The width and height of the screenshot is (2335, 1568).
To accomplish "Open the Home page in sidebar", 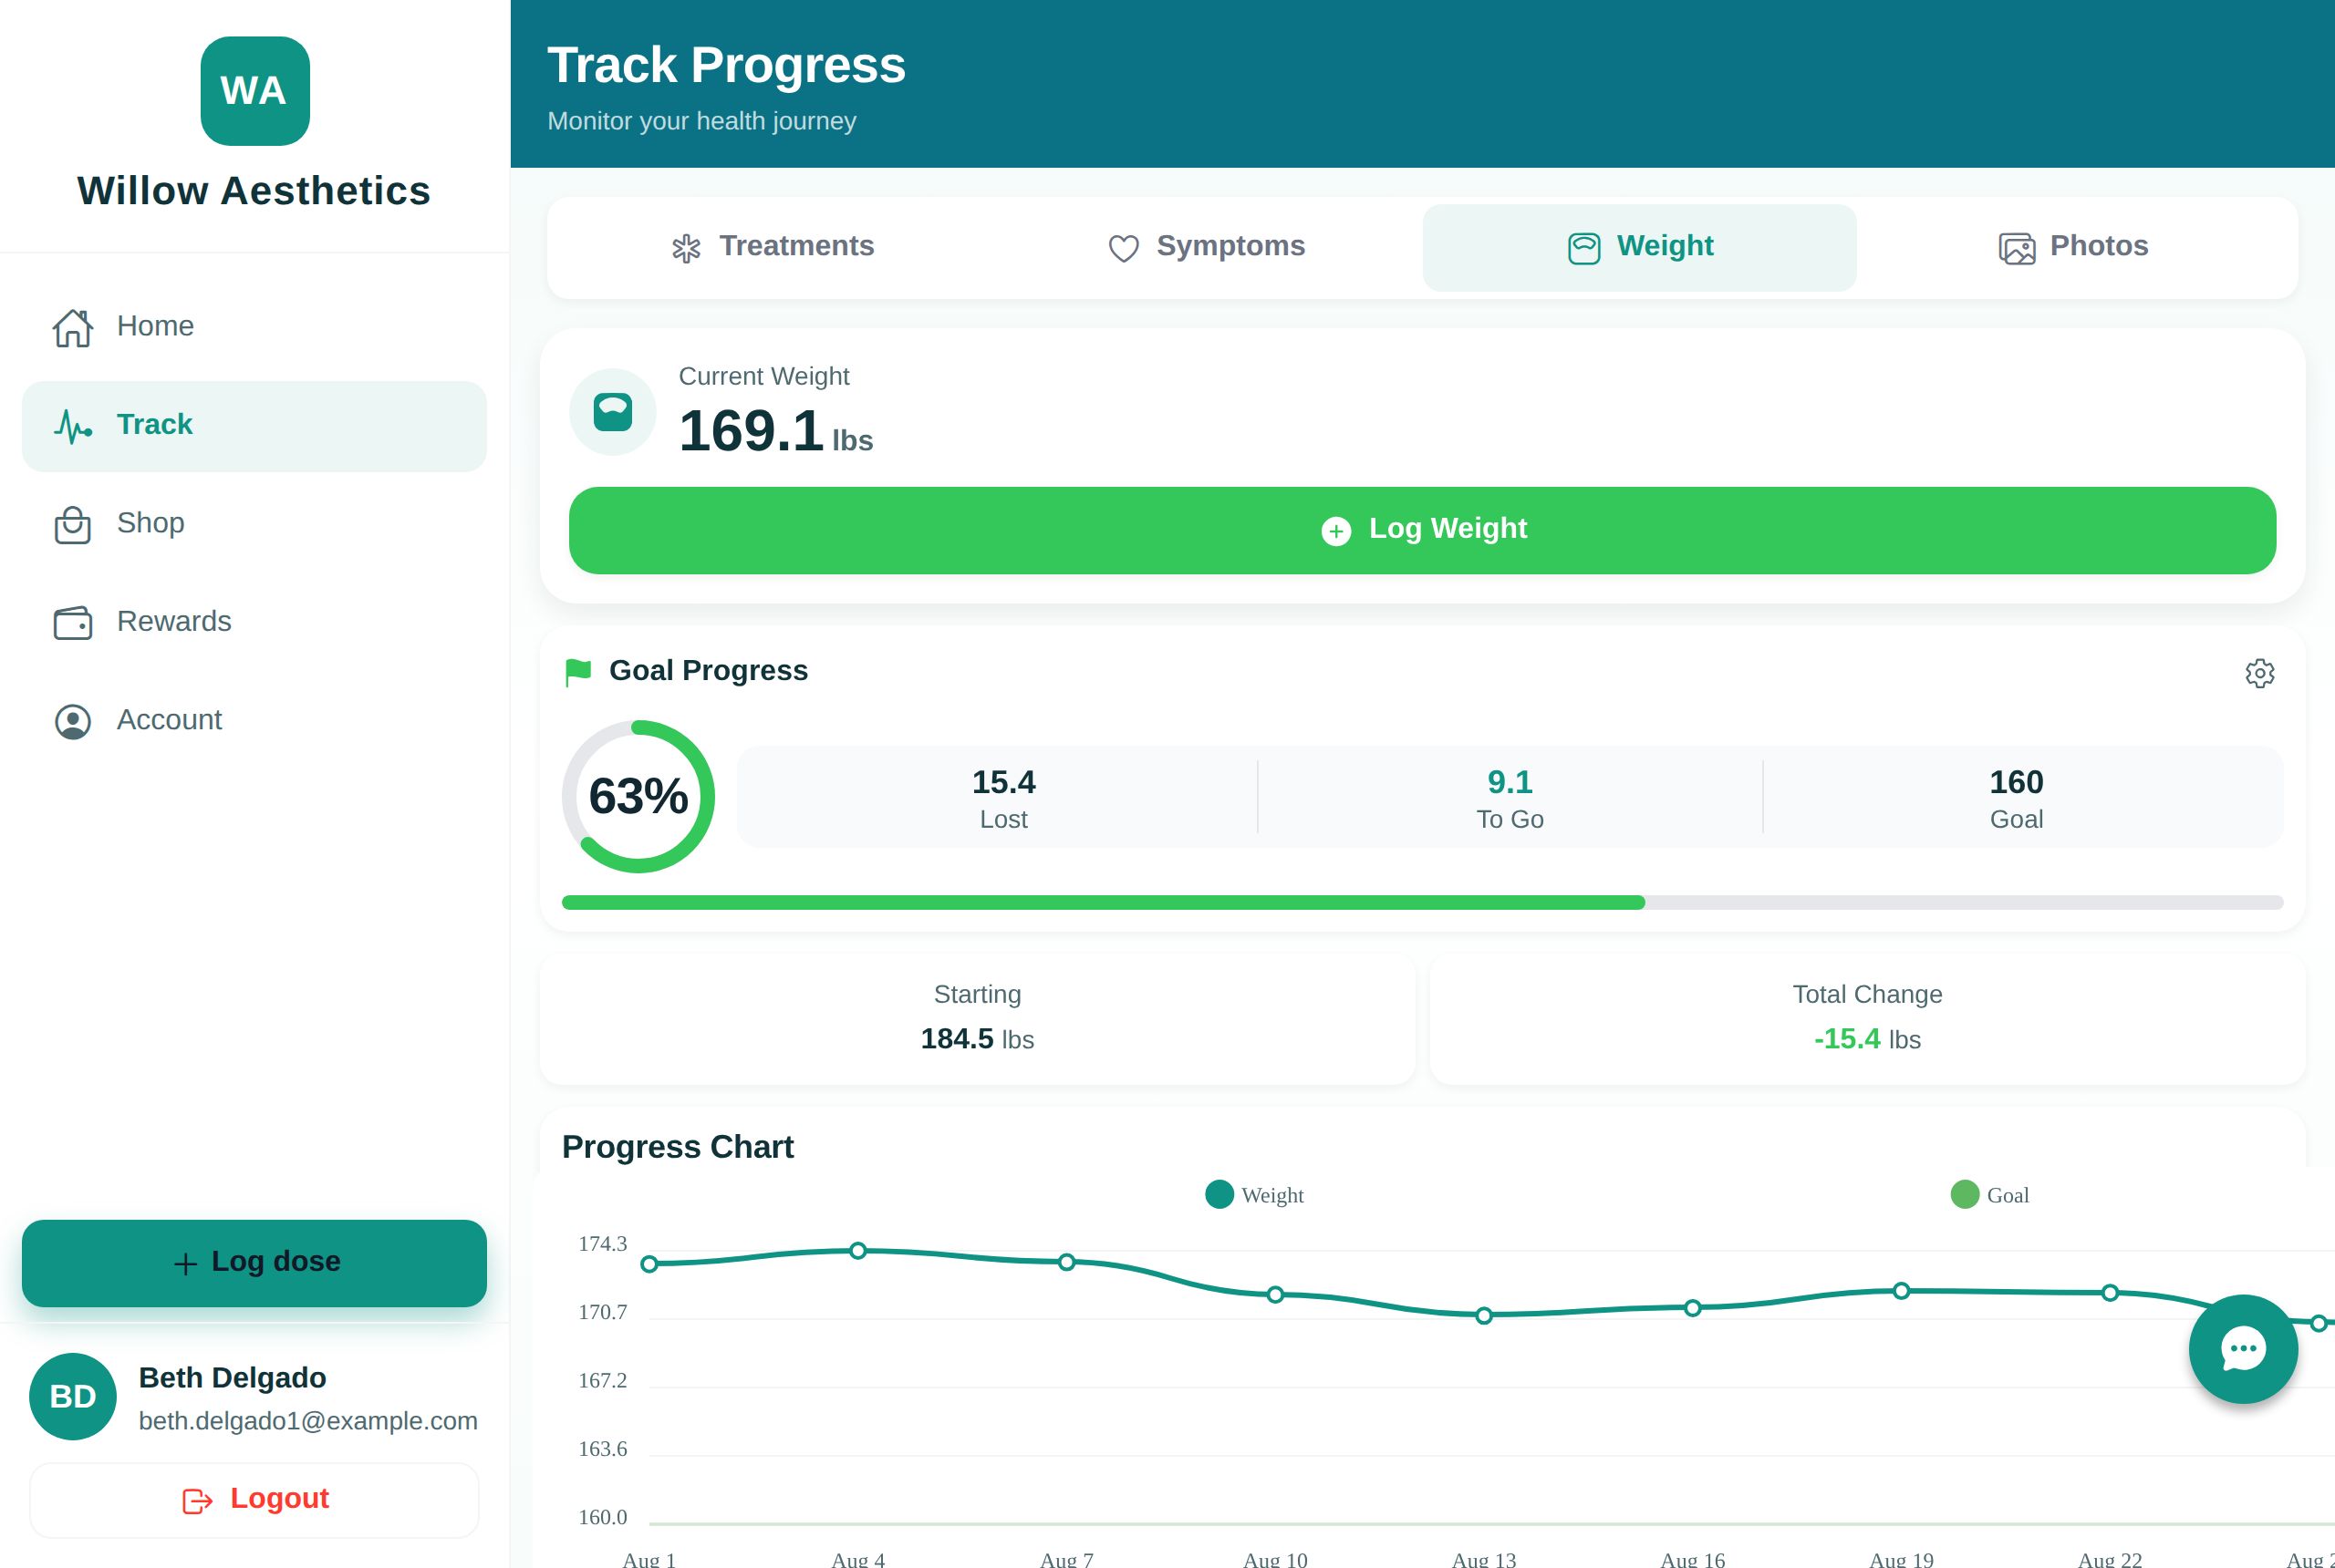I will click(x=254, y=326).
